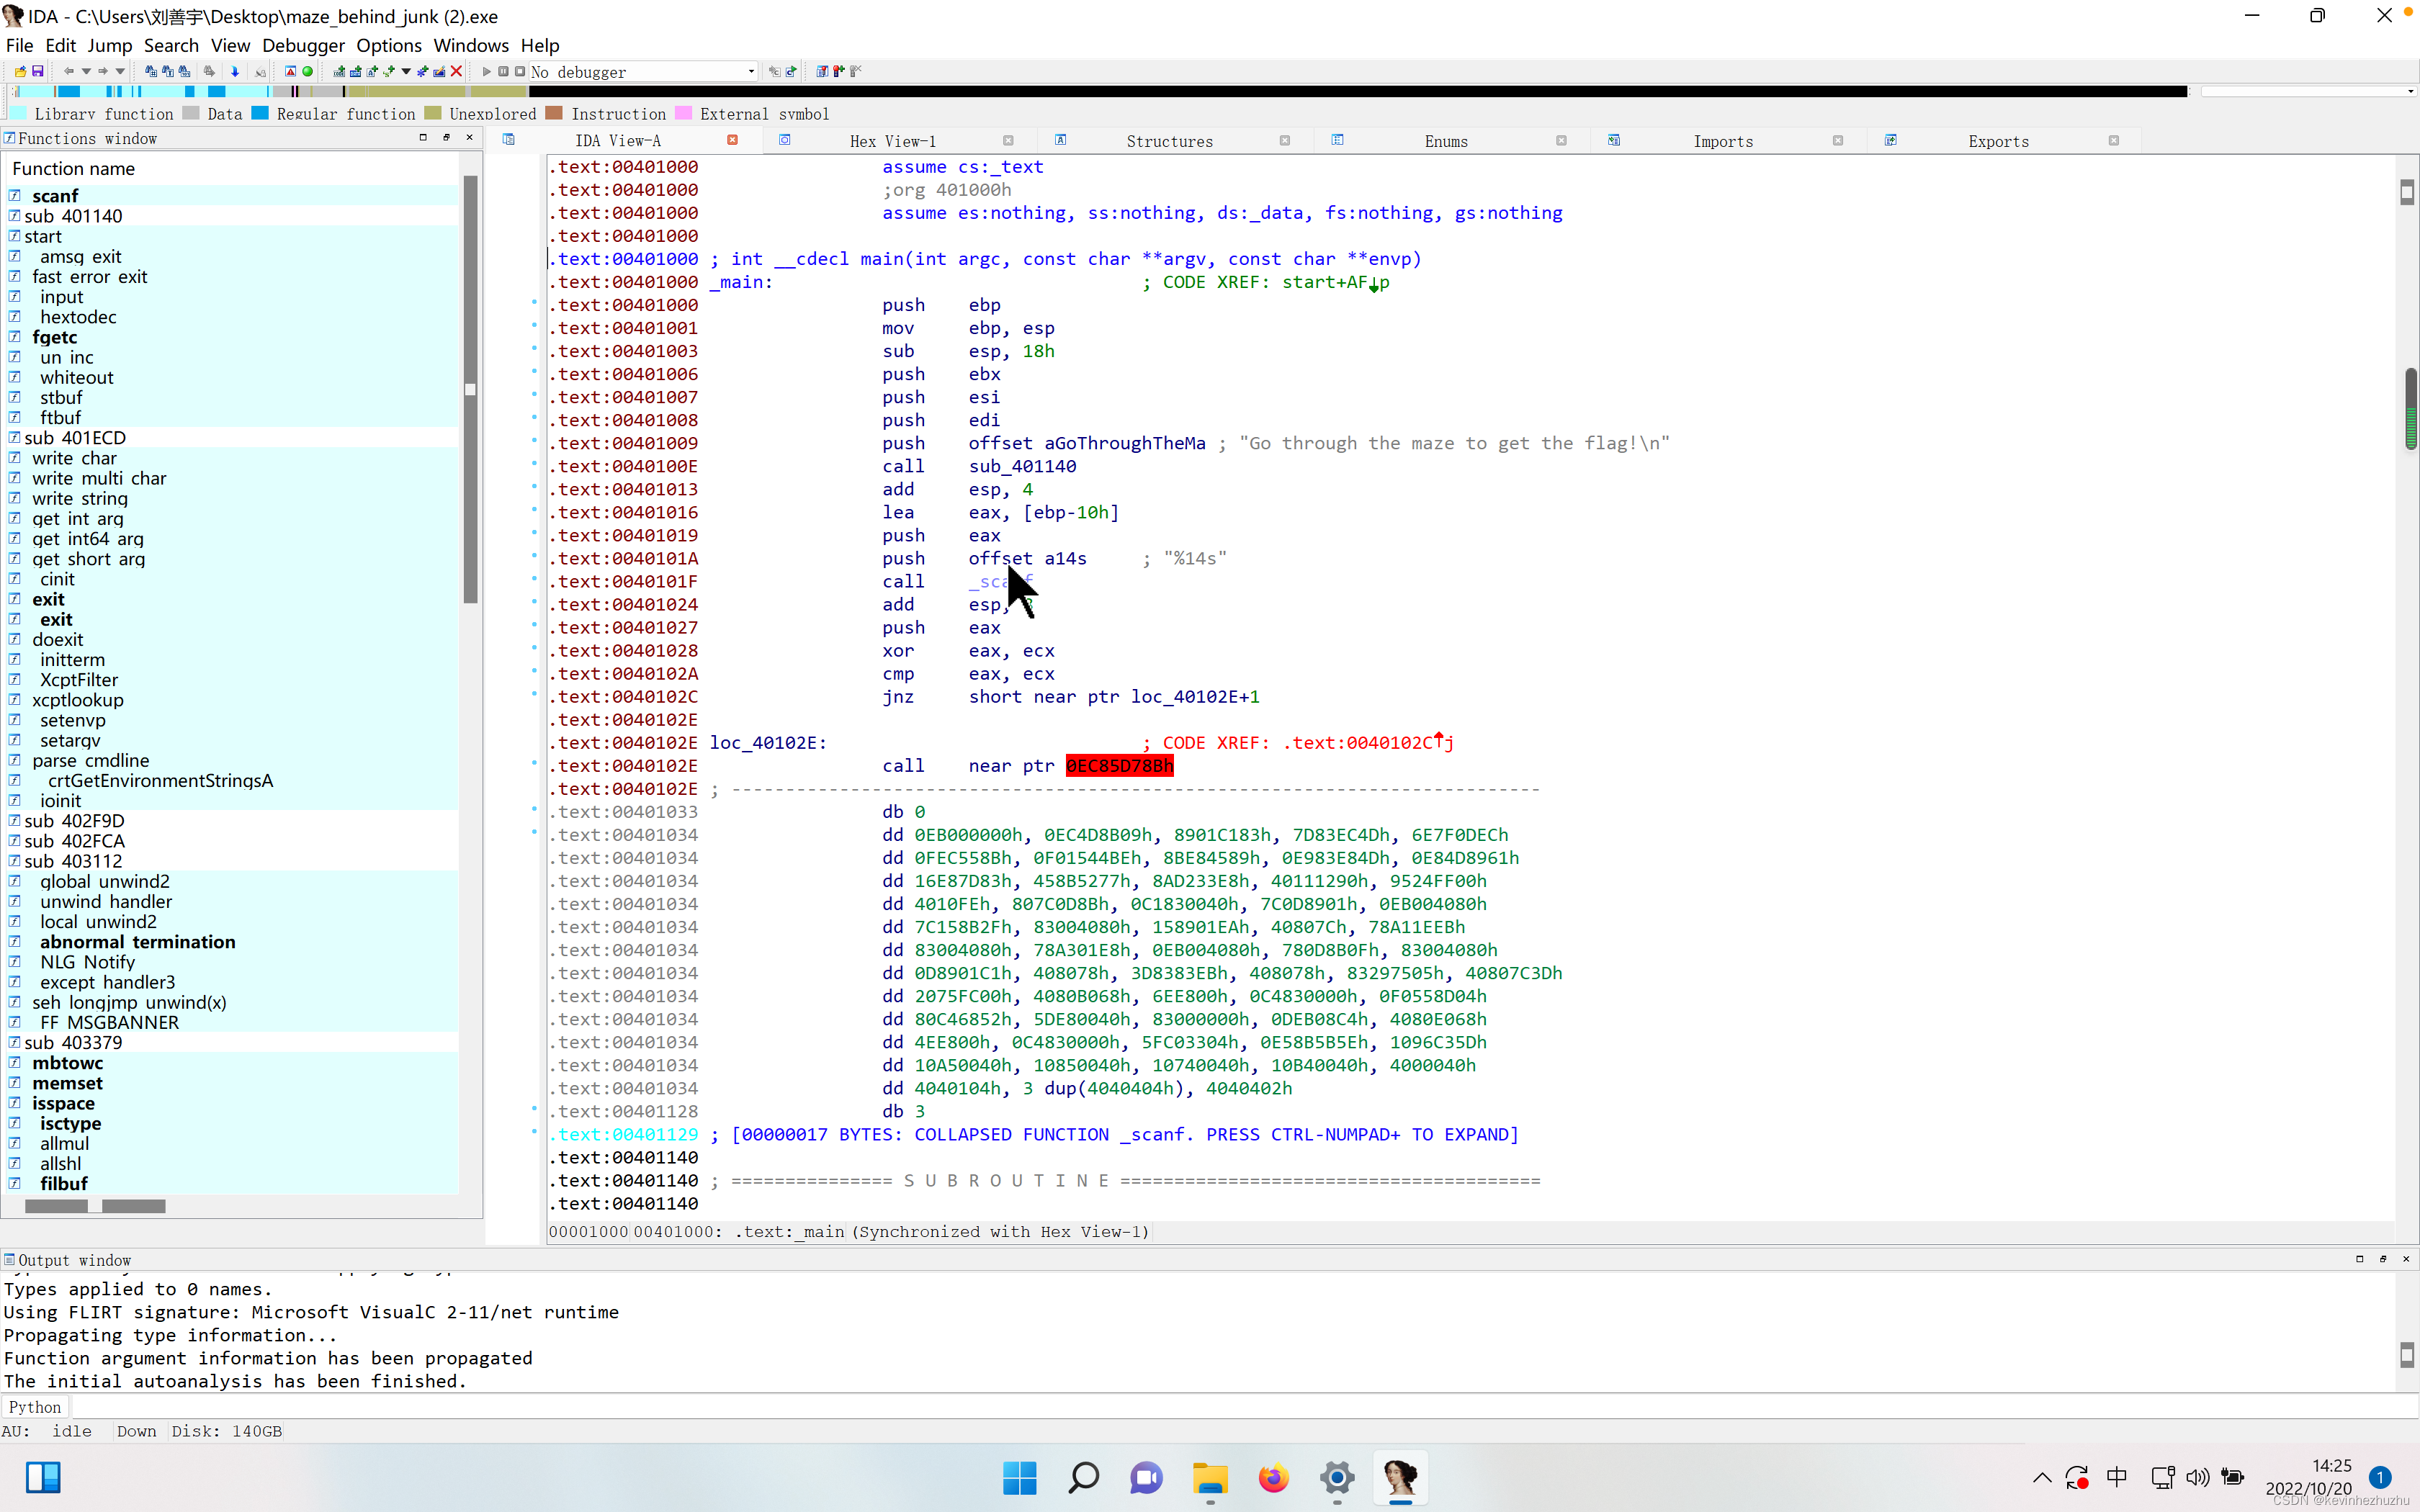Expand the dropdown arrow beside the plus icons

point(406,71)
